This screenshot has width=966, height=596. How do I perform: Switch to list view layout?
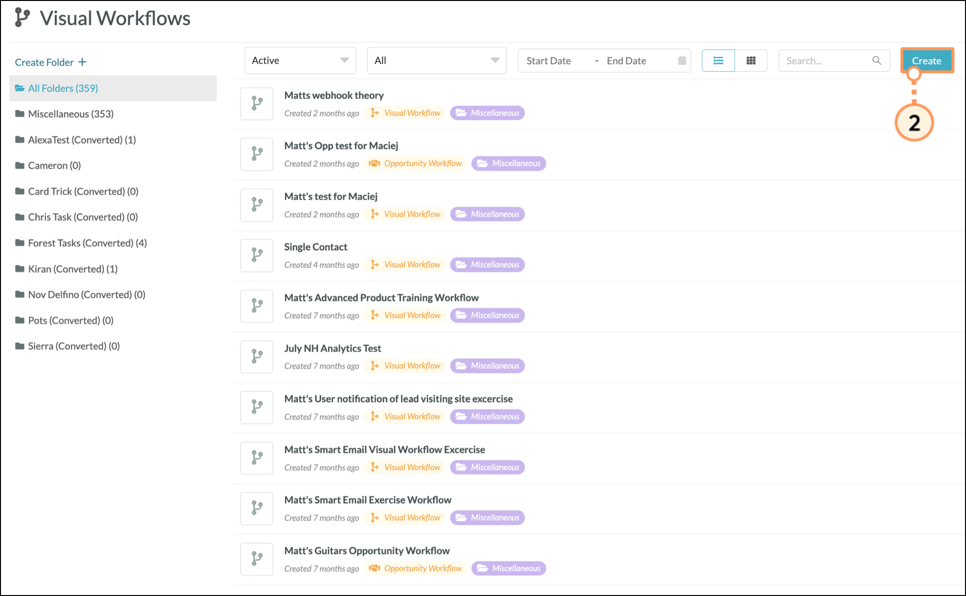click(718, 61)
